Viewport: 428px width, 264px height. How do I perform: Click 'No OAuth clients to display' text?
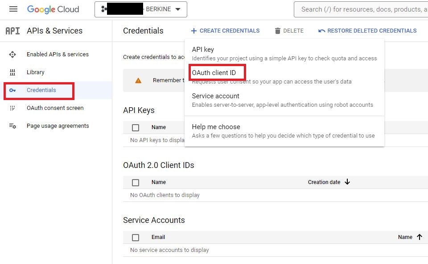pyautogui.click(x=165, y=195)
